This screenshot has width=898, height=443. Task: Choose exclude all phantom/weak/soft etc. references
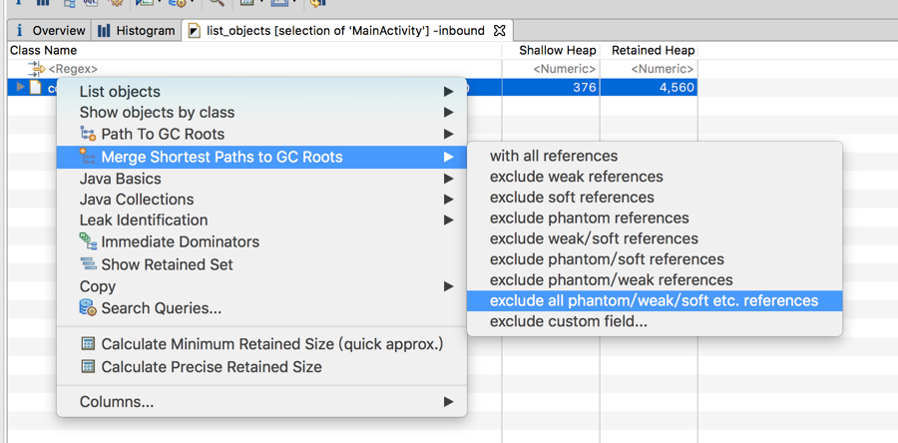point(654,301)
